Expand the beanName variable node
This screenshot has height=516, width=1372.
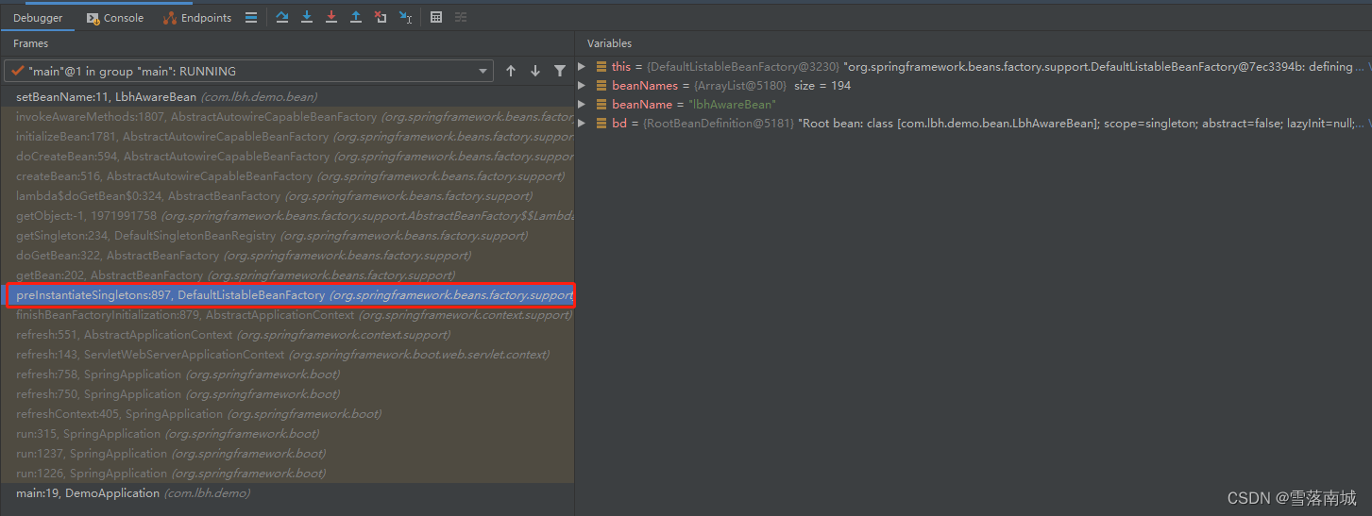[582, 105]
